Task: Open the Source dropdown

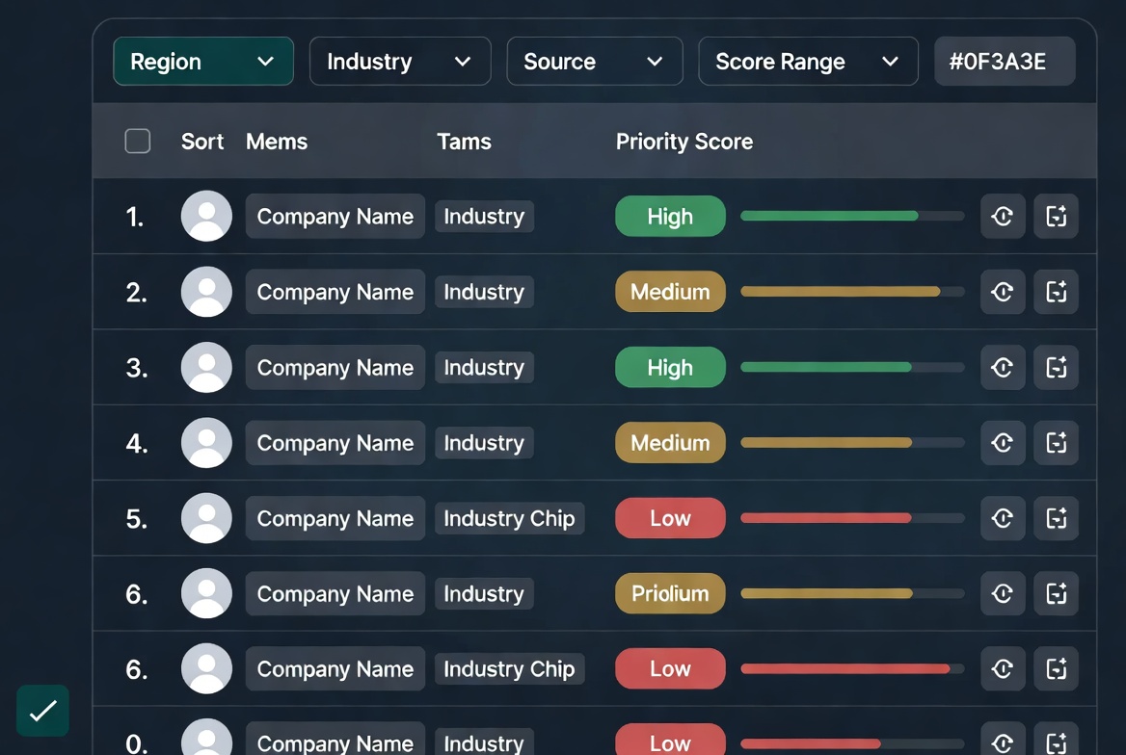Action: point(595,61)
